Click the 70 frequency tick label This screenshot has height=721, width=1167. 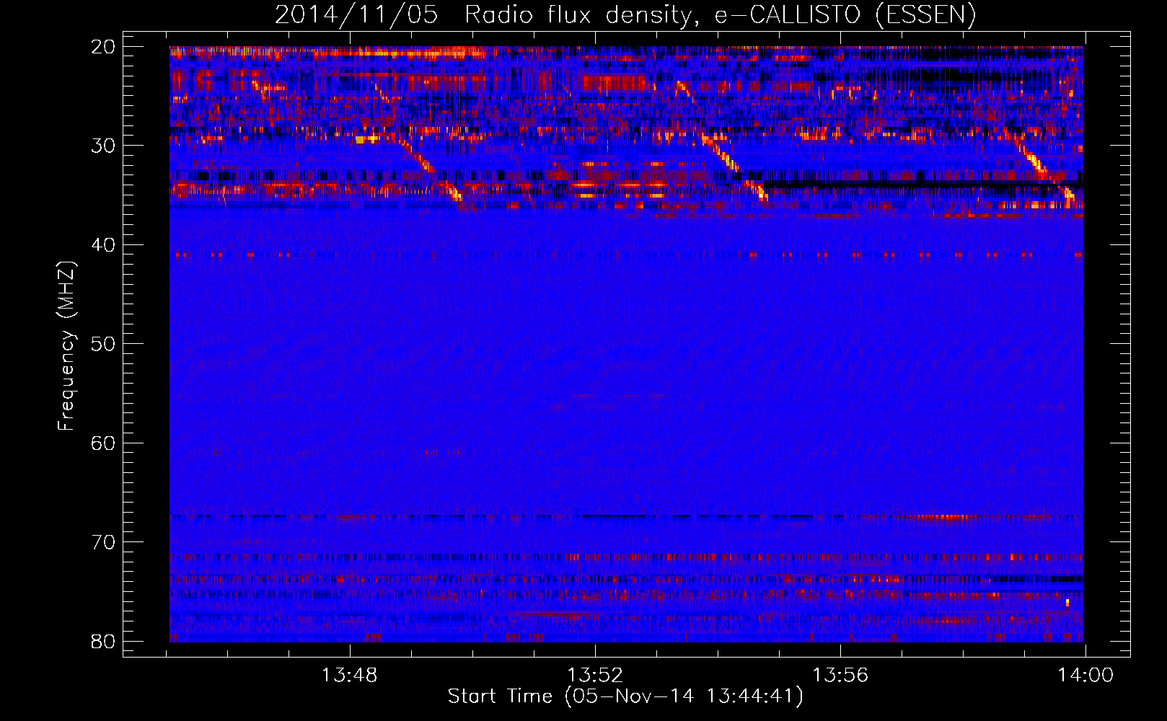pos(104,542)
